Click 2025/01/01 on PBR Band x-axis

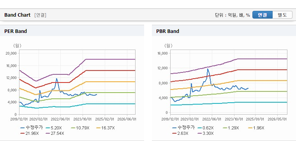point(255,119)
